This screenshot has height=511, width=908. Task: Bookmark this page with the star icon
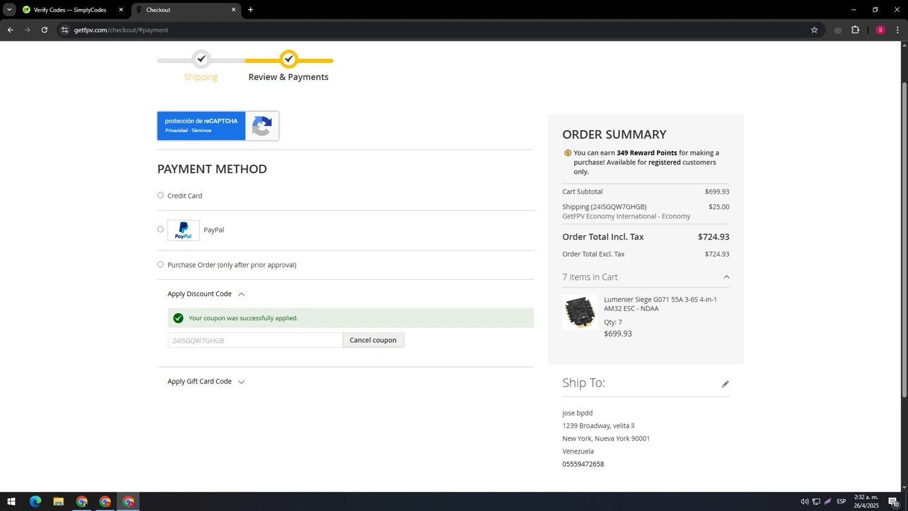click(x=814, y=30)
